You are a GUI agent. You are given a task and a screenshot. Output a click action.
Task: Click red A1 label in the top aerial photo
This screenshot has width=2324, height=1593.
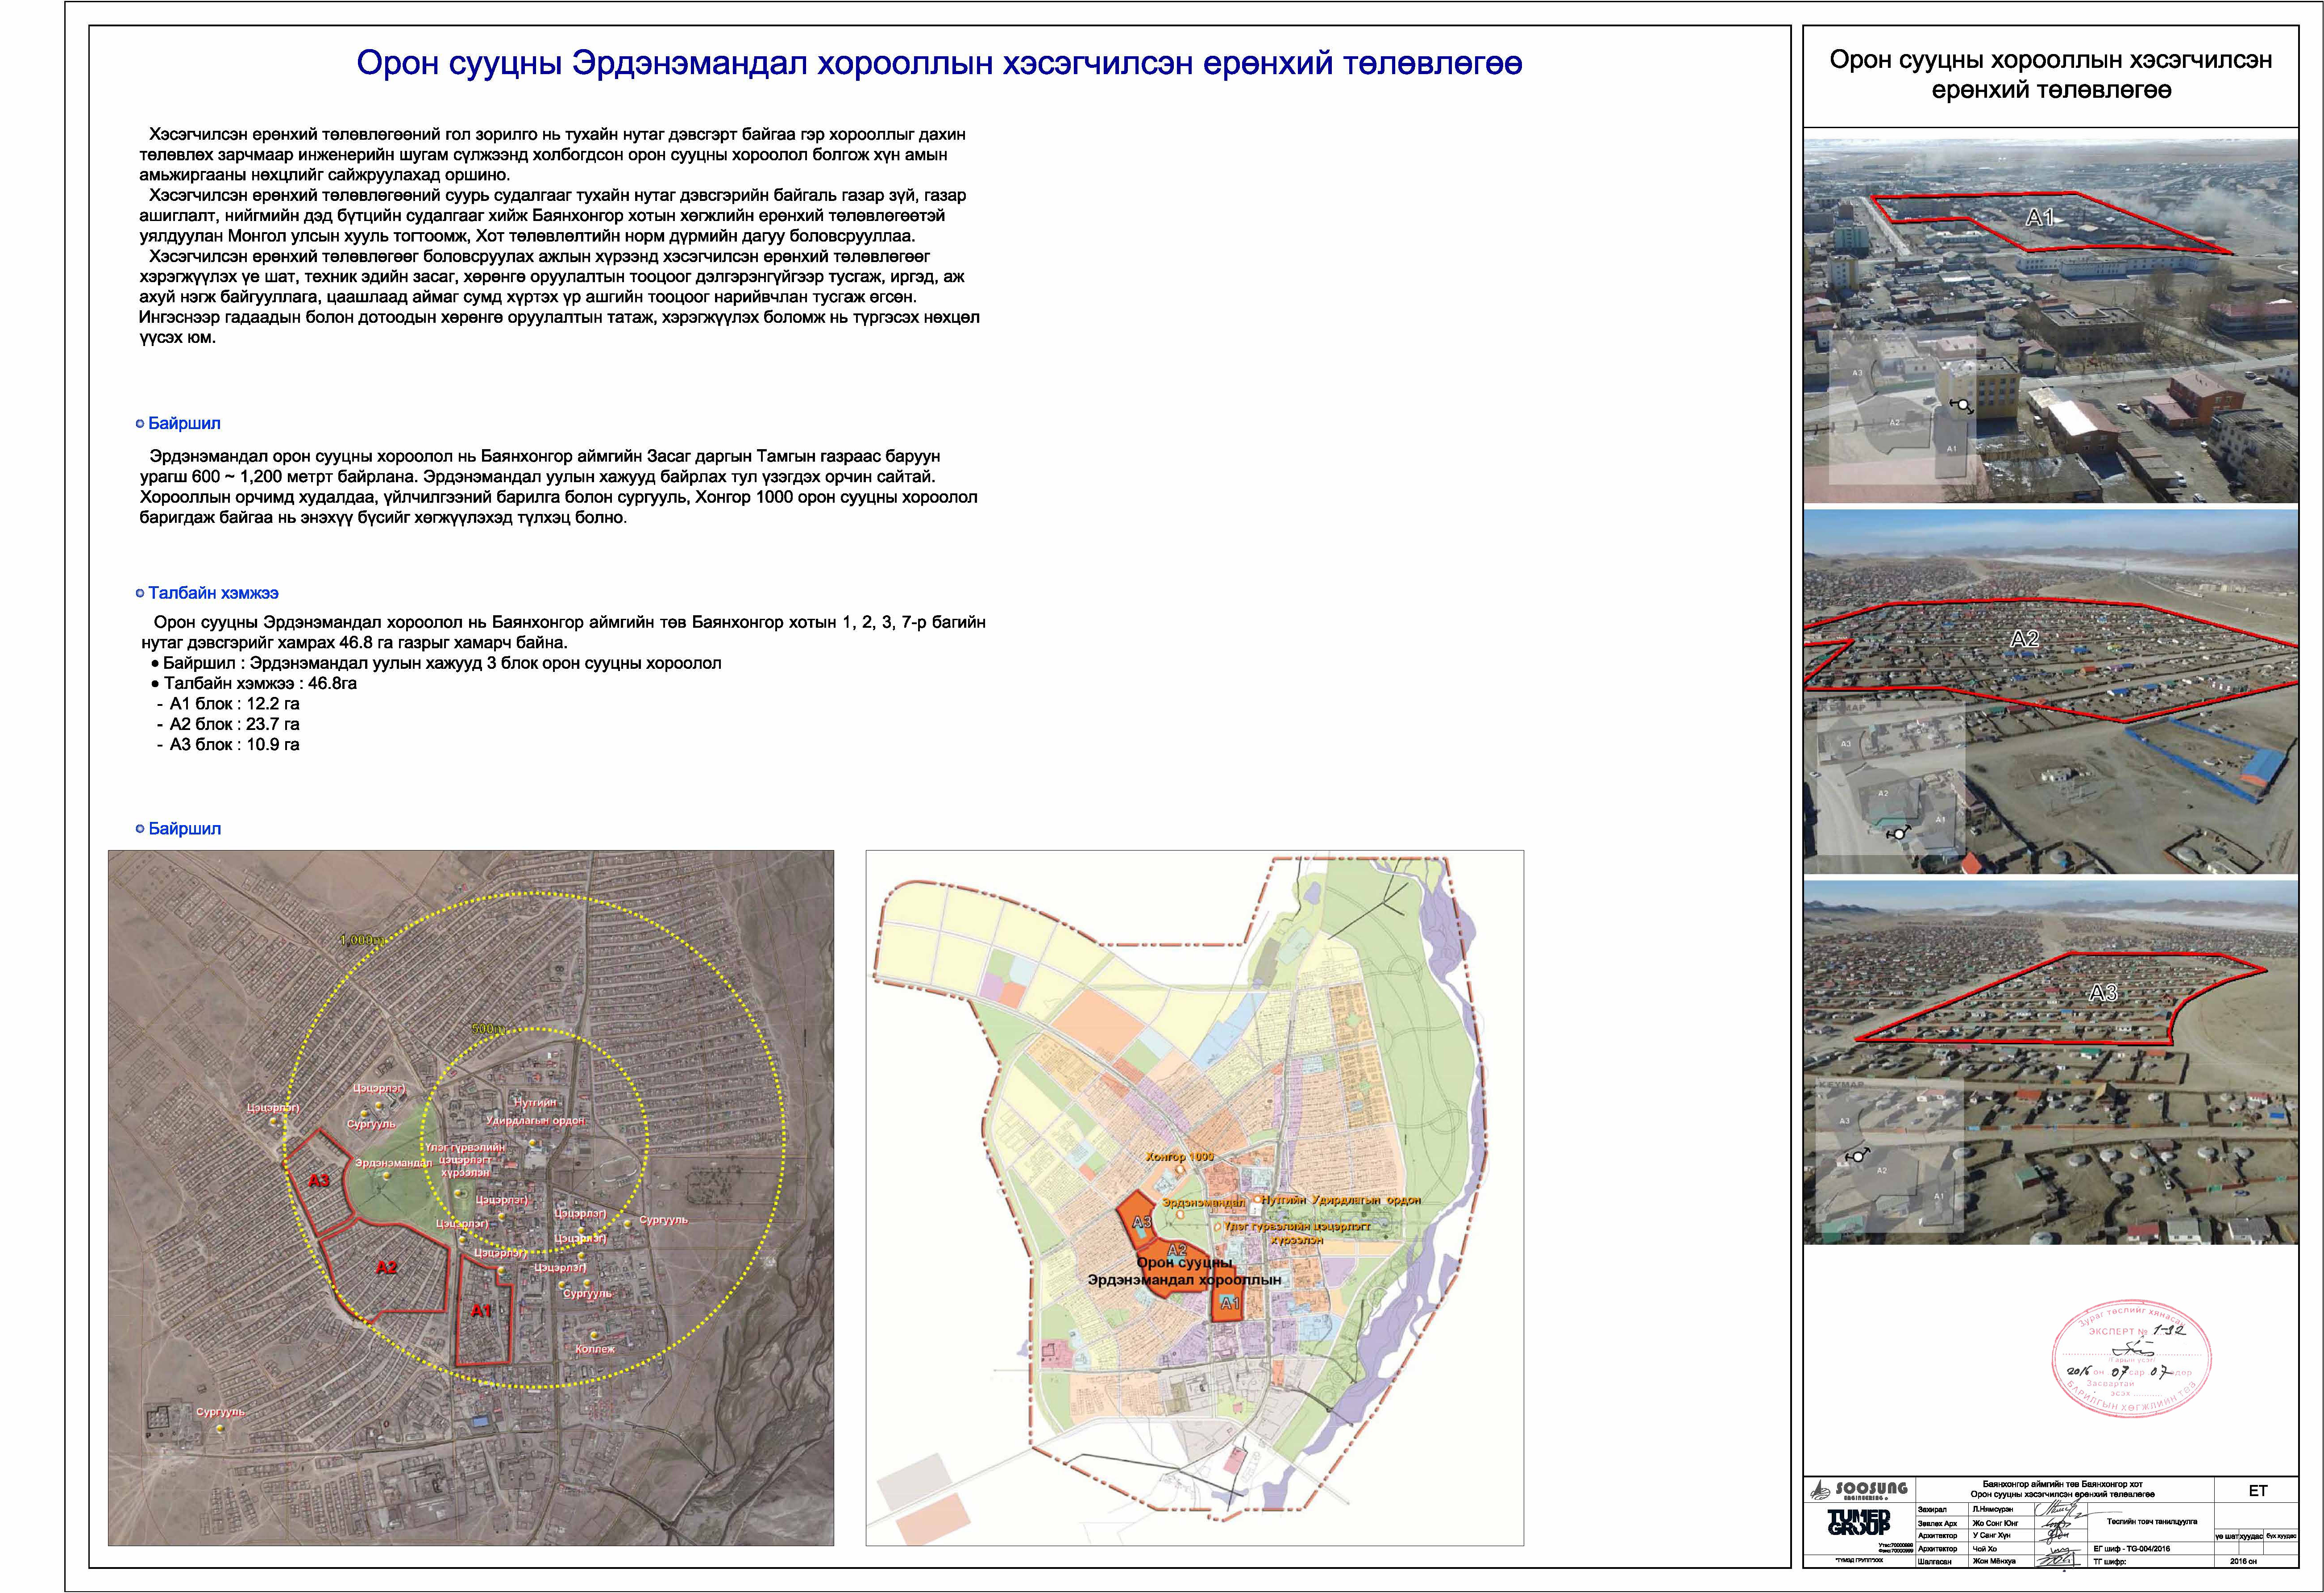point(2040,217)
